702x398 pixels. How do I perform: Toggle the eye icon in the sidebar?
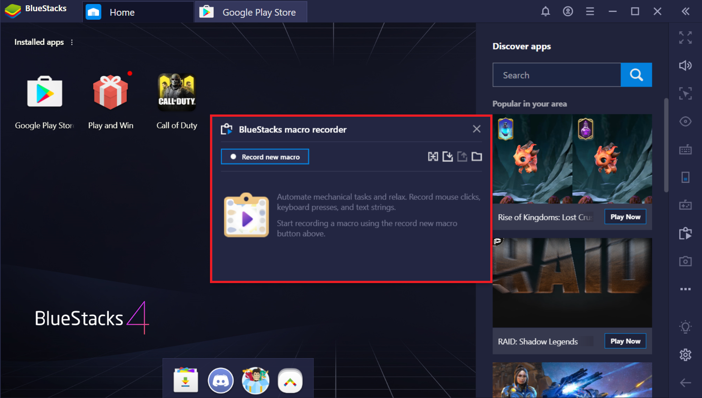click(685, 121)
